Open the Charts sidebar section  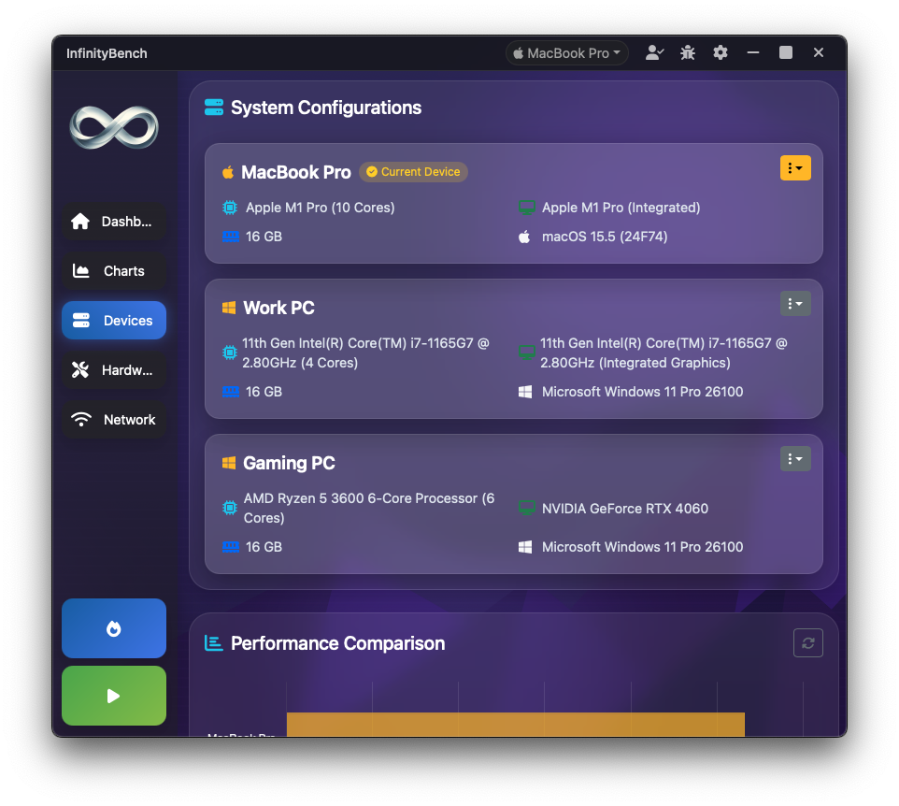114,271
